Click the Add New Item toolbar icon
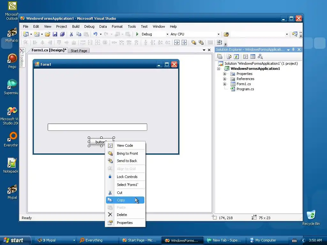327x245 pixels. tap(37, 34)
